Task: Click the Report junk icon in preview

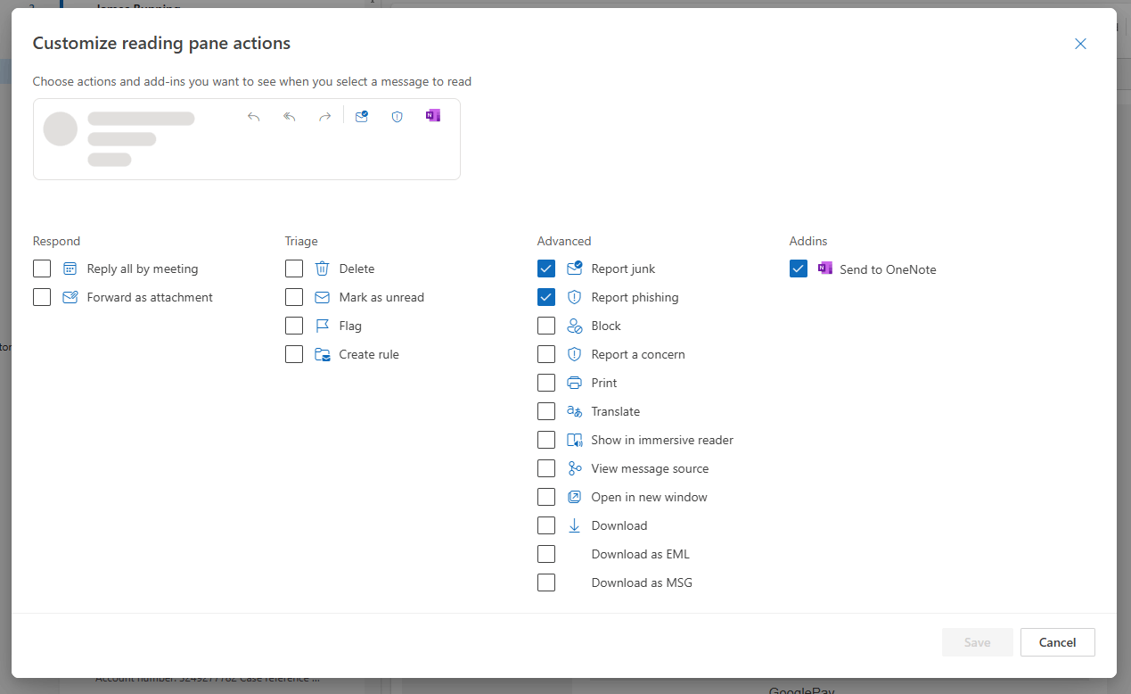Action: [x=362, y=116]
